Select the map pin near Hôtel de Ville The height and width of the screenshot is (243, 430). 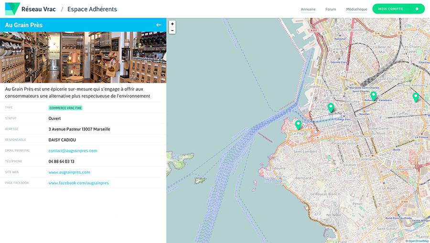click(x=331, y=108)
